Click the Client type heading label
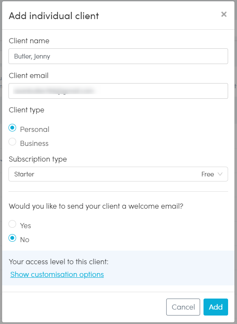The width and height of the screenshot is (237, 324). point(26,110)
